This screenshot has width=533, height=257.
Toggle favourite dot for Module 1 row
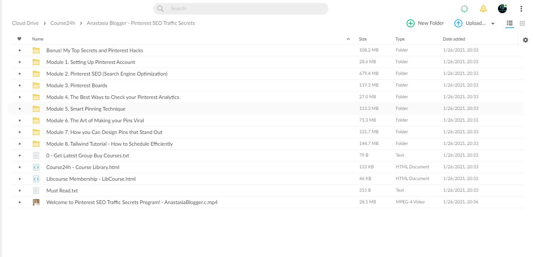tap(20, 62)
